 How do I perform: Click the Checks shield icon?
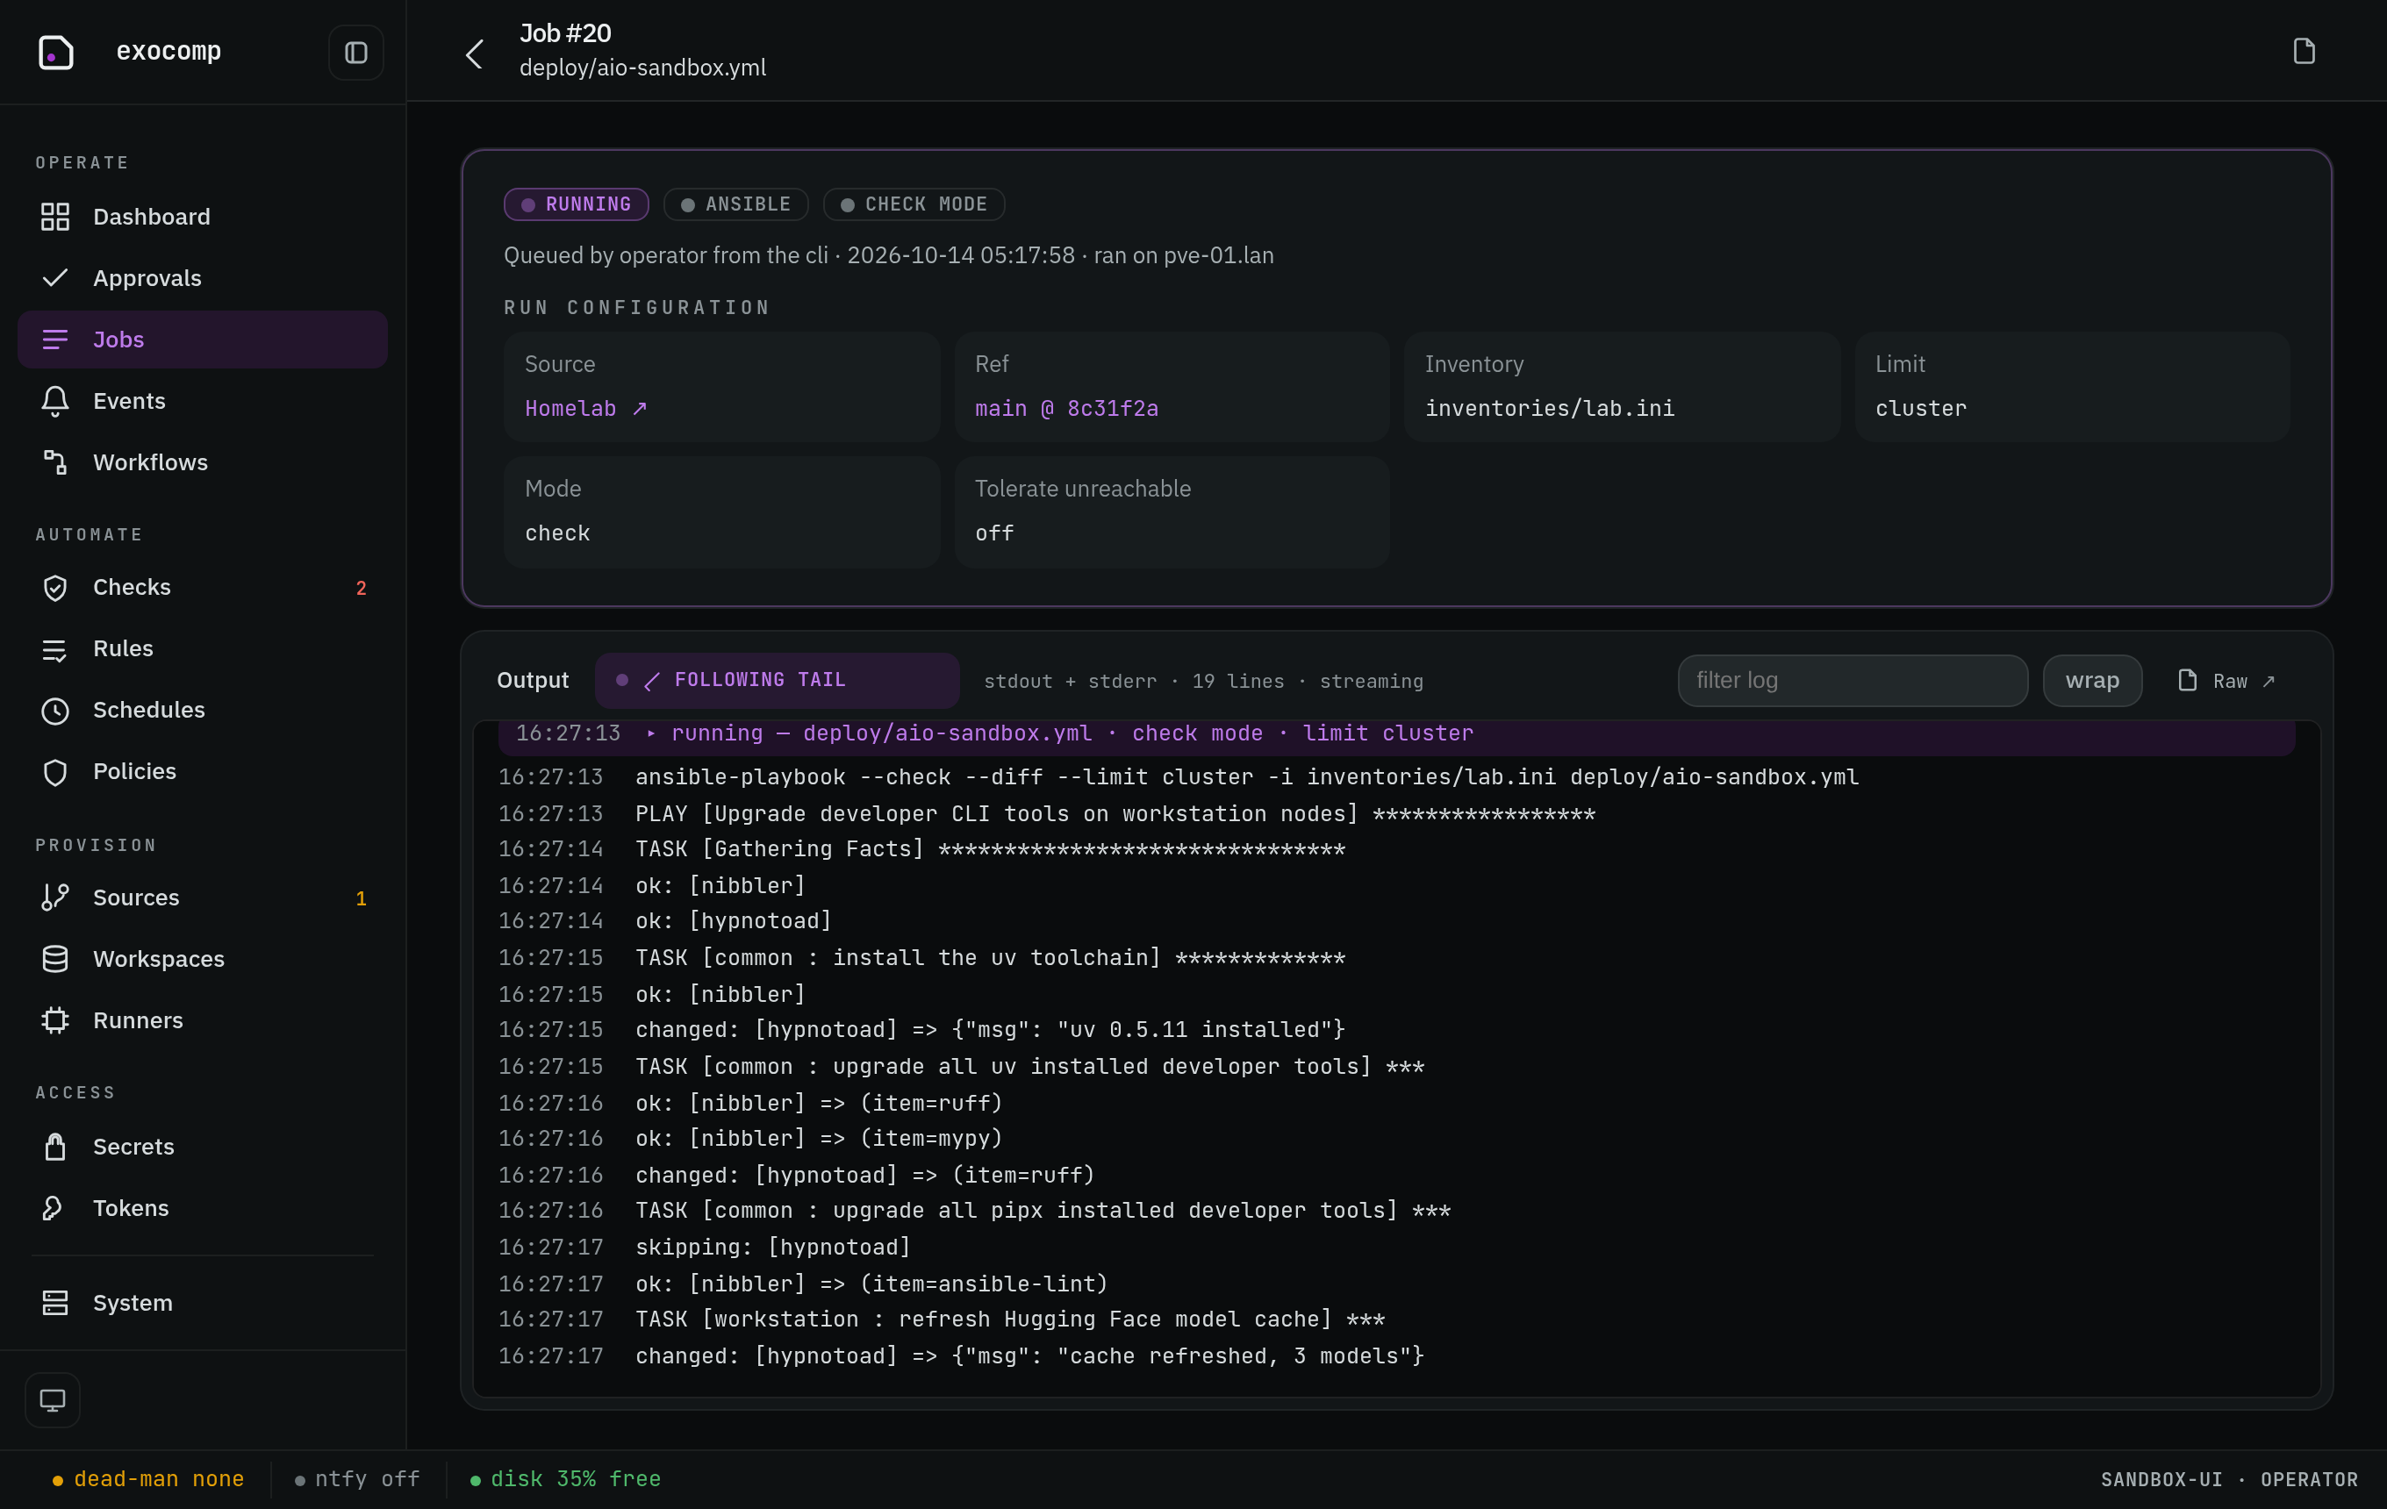pos(55,588)
